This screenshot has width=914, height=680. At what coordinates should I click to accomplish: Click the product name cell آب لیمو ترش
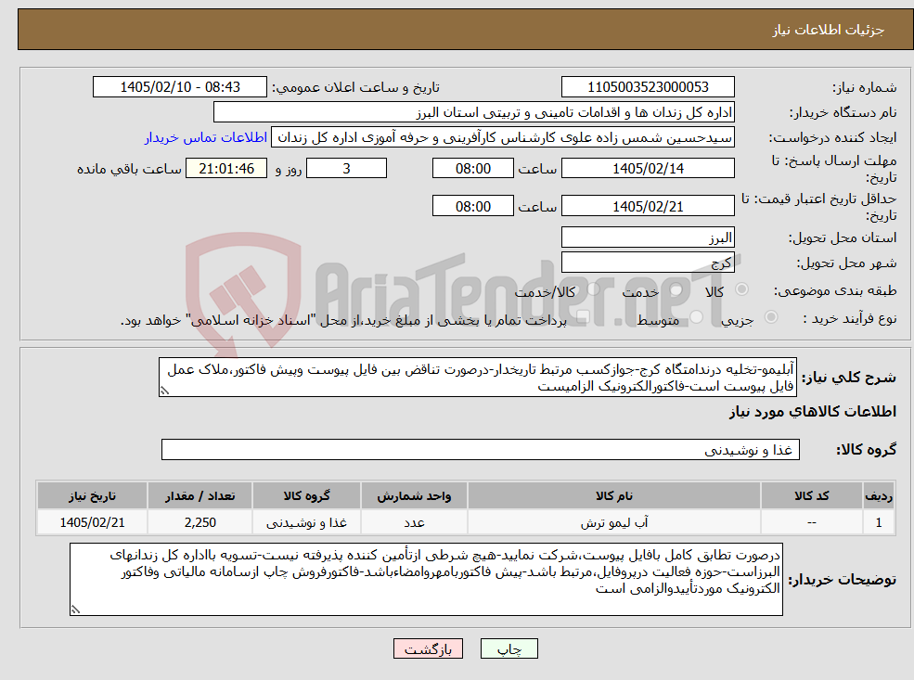613,522
